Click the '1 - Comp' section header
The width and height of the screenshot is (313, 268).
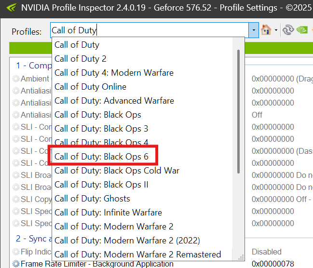tap(34, 66)
